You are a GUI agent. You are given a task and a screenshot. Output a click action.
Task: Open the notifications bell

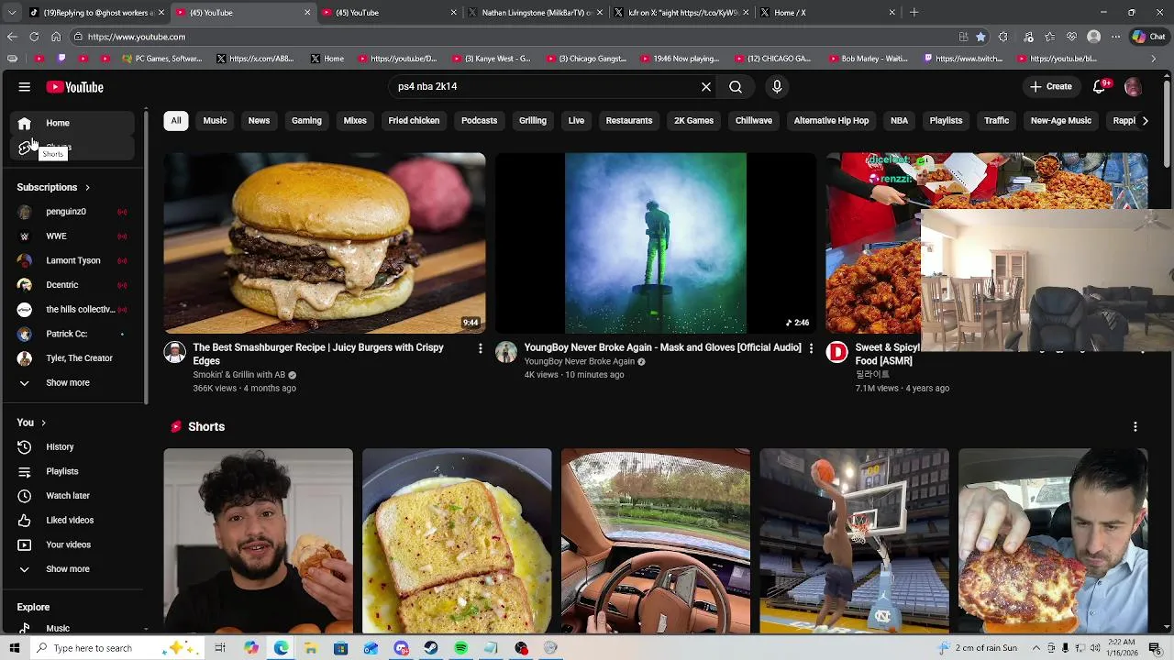1101,87
